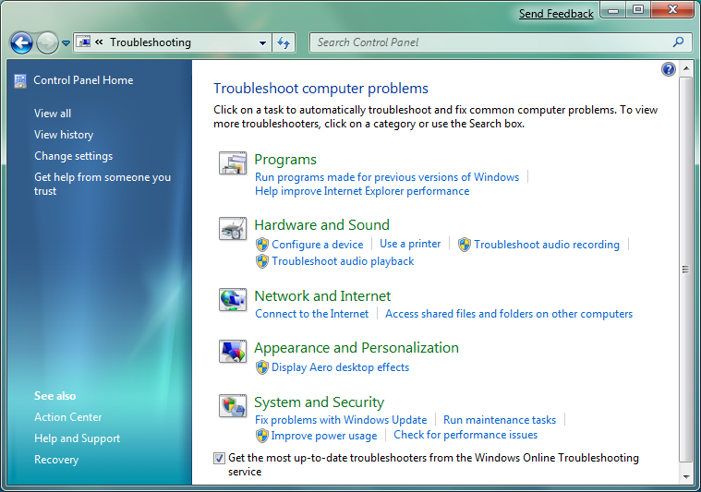Open the Network and Internet heading

[322, 295]
